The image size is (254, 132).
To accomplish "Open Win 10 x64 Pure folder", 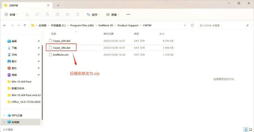I will click(22, 82).
